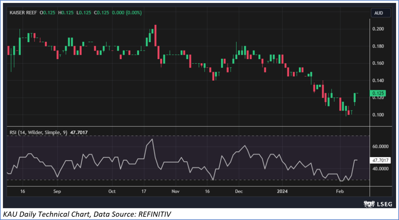399x220 pixels.
Task: Click the closing price C0.125 value in header
Action: click(101, 13)
